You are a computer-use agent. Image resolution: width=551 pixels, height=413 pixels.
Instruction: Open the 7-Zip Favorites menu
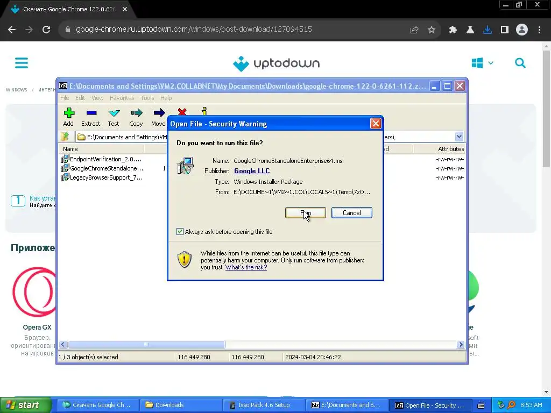tap(122, 98)
